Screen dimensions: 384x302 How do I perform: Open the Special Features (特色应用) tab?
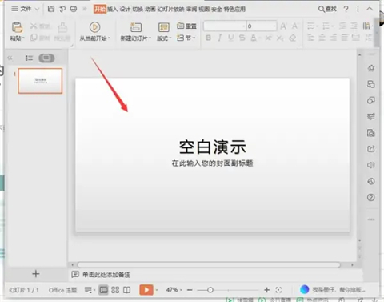coord(234,10)
